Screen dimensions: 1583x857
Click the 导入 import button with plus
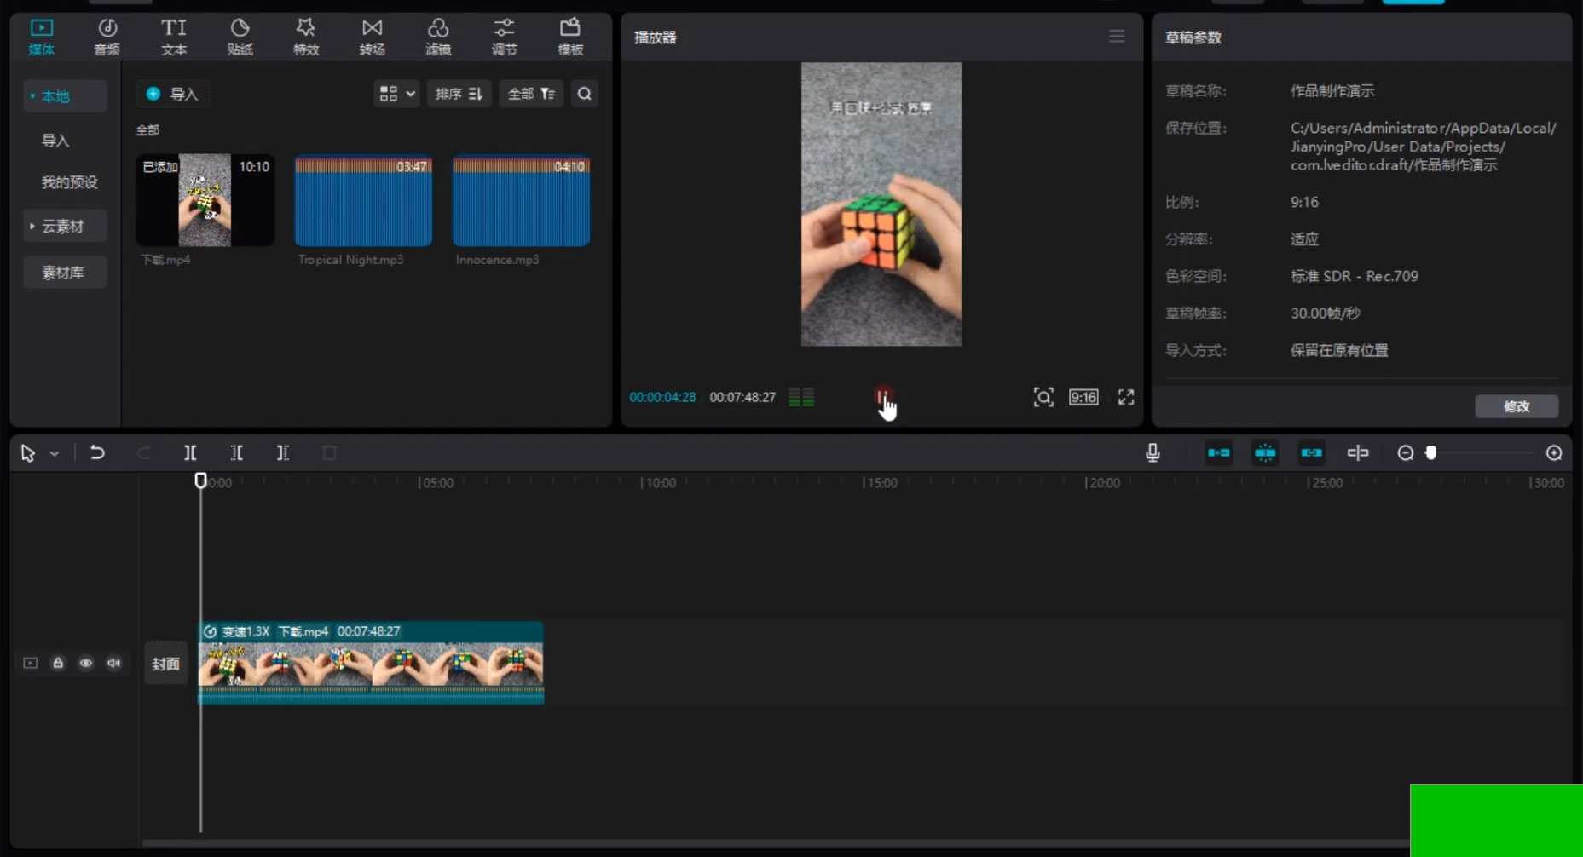tap(173, 94)
